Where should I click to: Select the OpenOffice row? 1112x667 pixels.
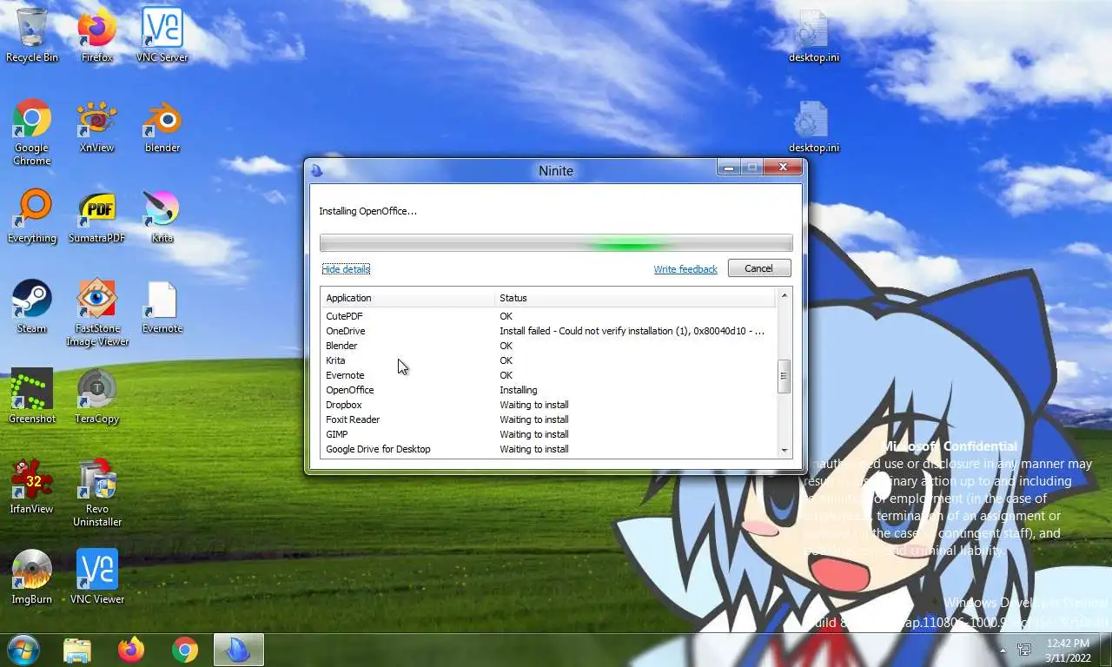tap(548, 390)
